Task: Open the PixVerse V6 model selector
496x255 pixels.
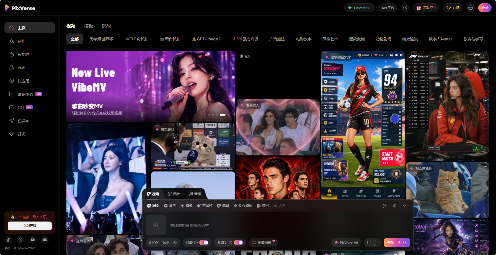Action: tap(346, 243)
